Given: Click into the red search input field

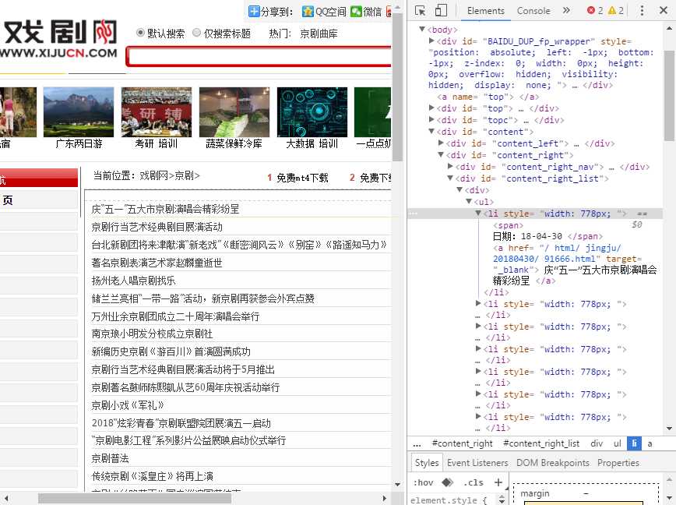Looking at the screenshot, I should tap(259, 56).
